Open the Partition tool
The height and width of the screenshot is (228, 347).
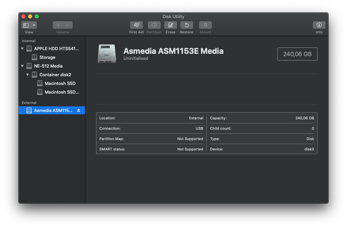point(154,25)
